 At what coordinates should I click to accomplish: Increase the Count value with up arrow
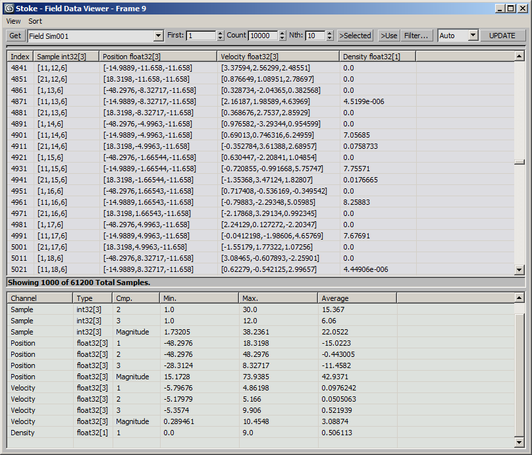[282, 33]
